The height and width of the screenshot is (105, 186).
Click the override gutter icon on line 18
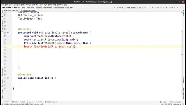(8, 32)
